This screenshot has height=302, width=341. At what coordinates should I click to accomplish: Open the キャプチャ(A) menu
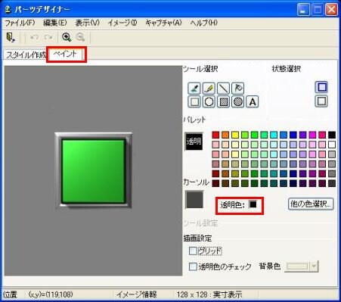tap(163, 23)
